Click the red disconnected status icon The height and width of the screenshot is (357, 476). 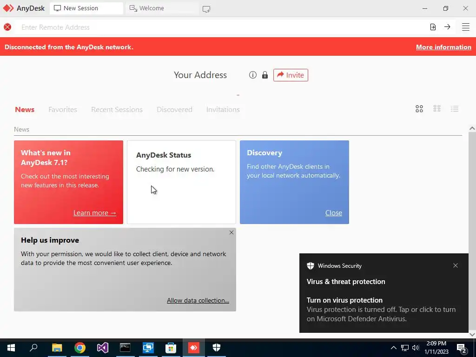(x=7, y=27)
